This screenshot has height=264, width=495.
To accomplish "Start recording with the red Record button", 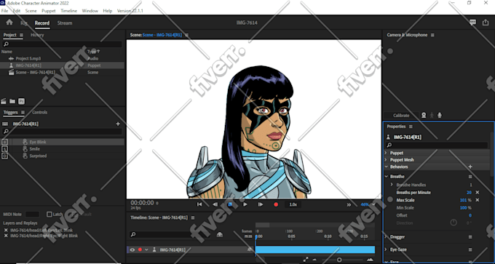I will pos(276,204).
